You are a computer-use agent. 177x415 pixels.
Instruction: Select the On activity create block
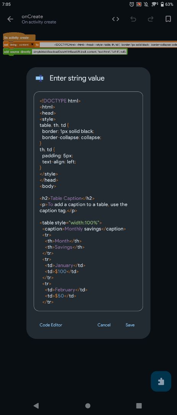(19, 38)
